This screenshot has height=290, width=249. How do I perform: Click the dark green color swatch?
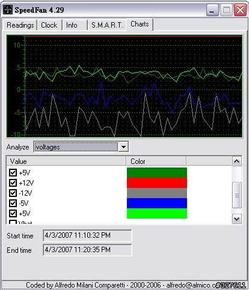click(157, 173)
